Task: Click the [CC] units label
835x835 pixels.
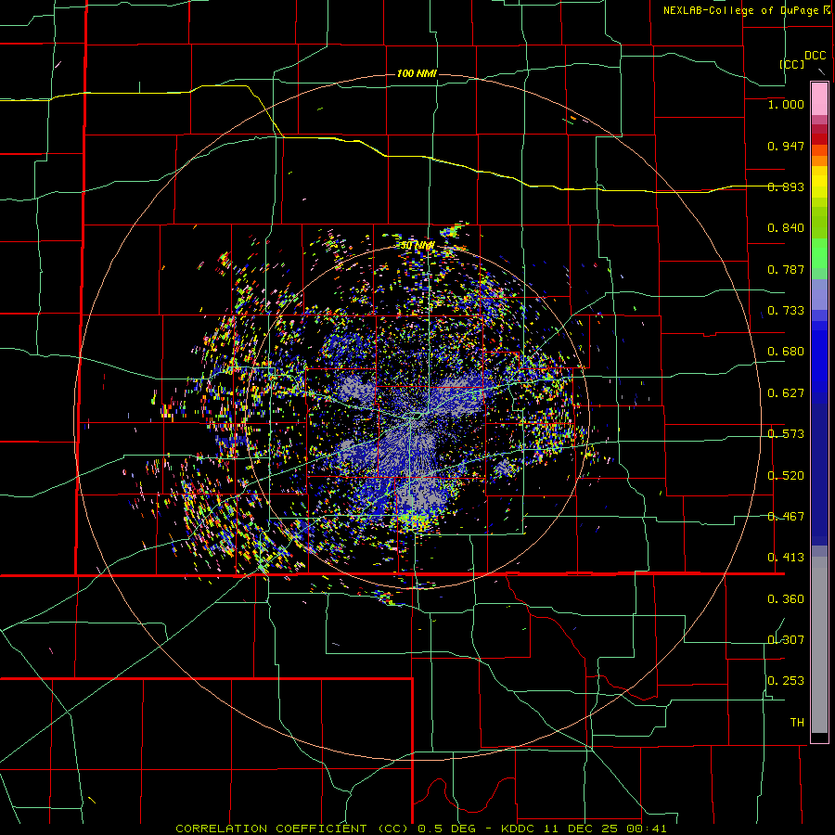Action: (791, 64)
